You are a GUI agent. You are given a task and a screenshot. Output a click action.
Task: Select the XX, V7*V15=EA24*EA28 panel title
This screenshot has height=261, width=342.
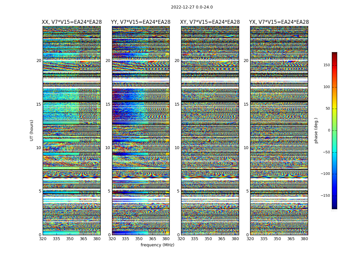[72, 22]
